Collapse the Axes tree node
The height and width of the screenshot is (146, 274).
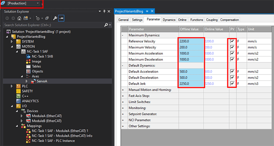coord(22,76)
